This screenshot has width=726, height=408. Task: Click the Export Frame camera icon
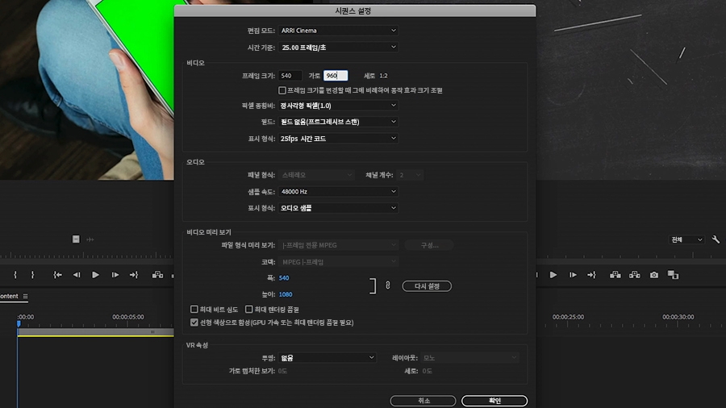click(x=653, y=275)
